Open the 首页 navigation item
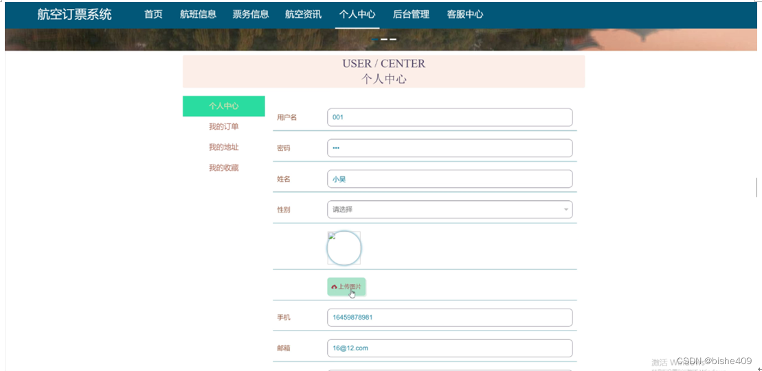762x371 pixels. coord(153,14)
